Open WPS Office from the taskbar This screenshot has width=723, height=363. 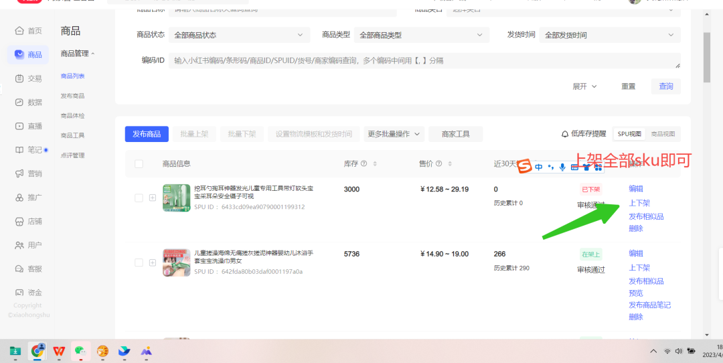(58, 351)
